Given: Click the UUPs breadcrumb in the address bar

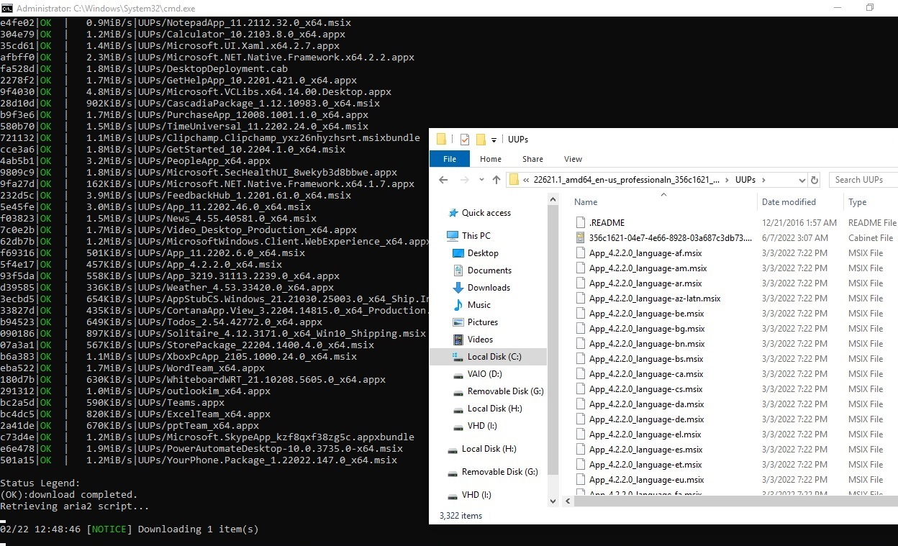Looking at the screenshot, I should tap(747, 180).
